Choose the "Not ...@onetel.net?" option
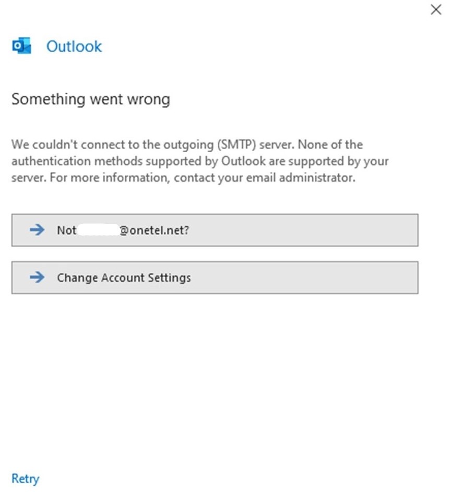This screenshot has height=492, width=450. [215, 230]
